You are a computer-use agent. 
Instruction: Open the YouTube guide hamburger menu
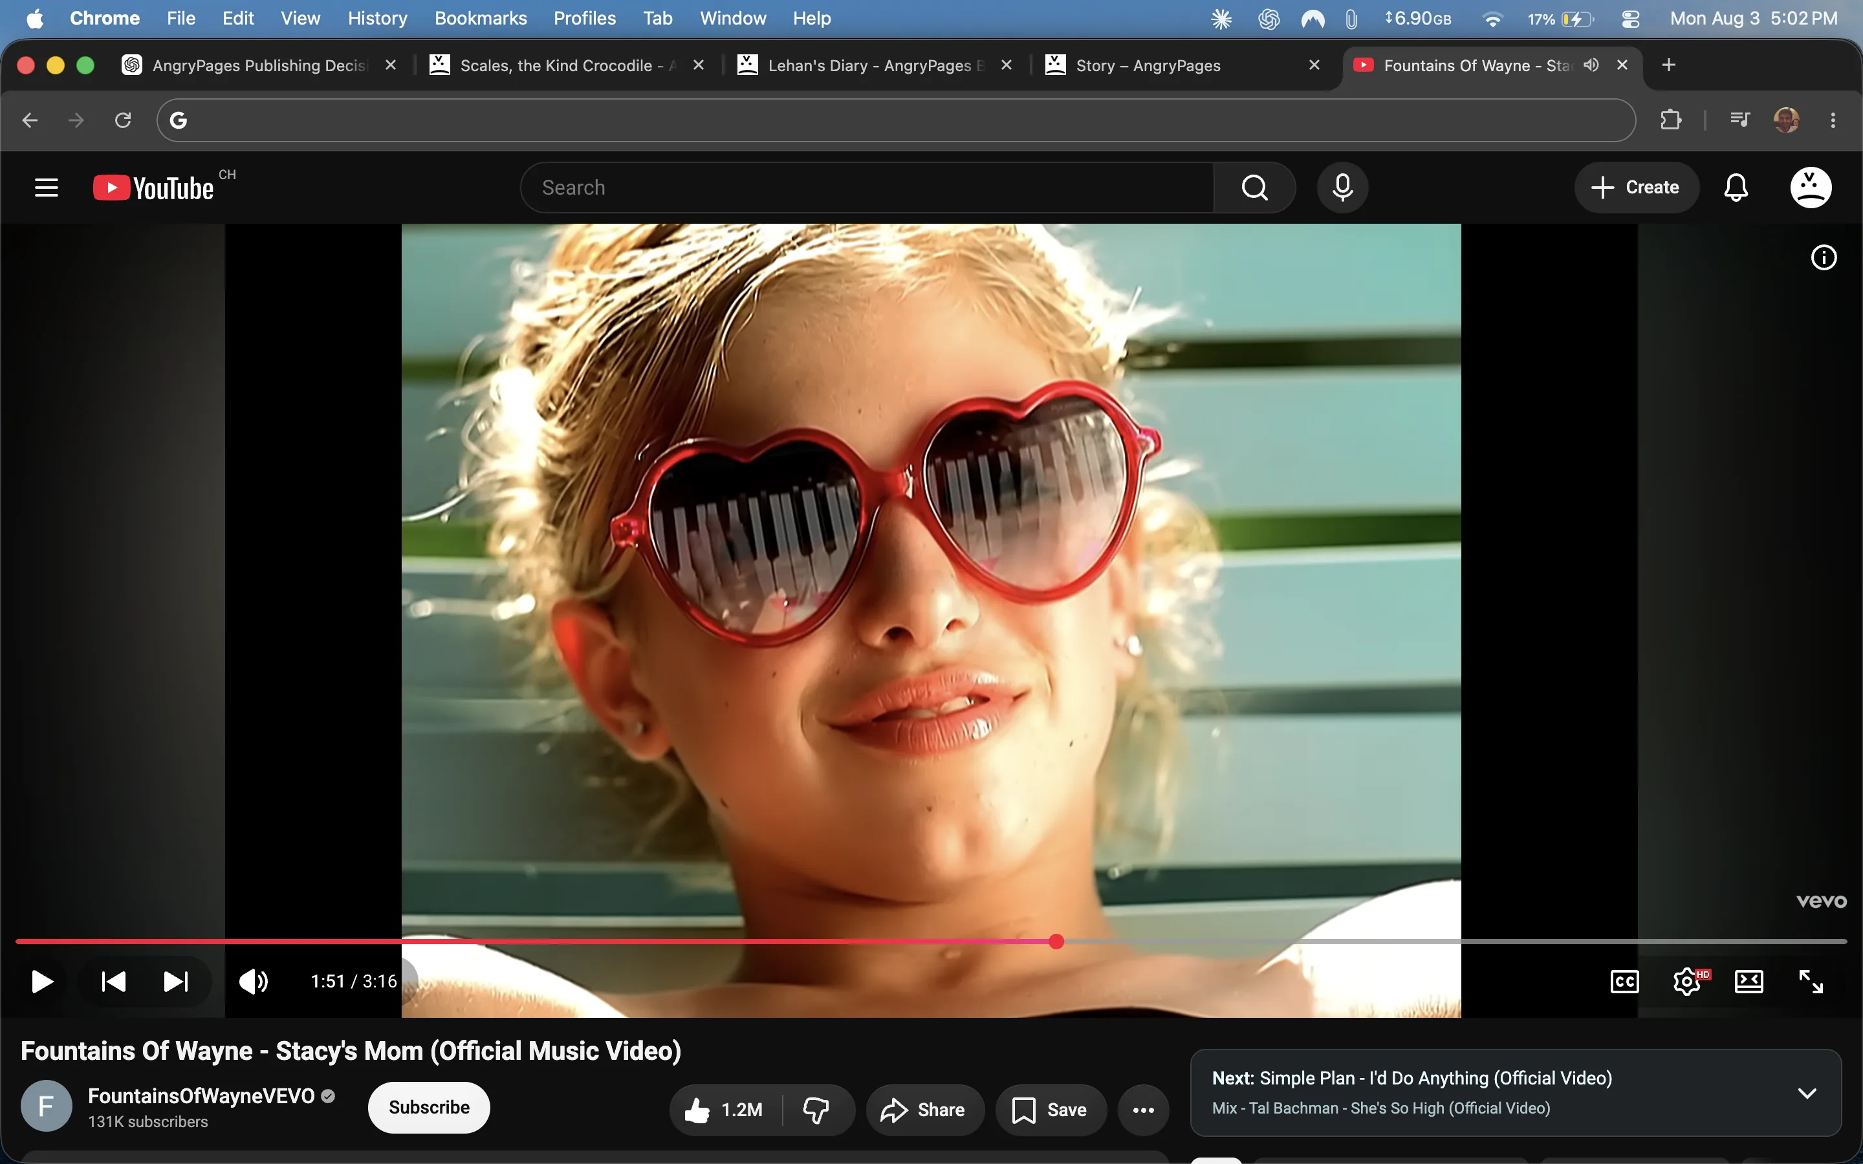click(x=46, y=187)
